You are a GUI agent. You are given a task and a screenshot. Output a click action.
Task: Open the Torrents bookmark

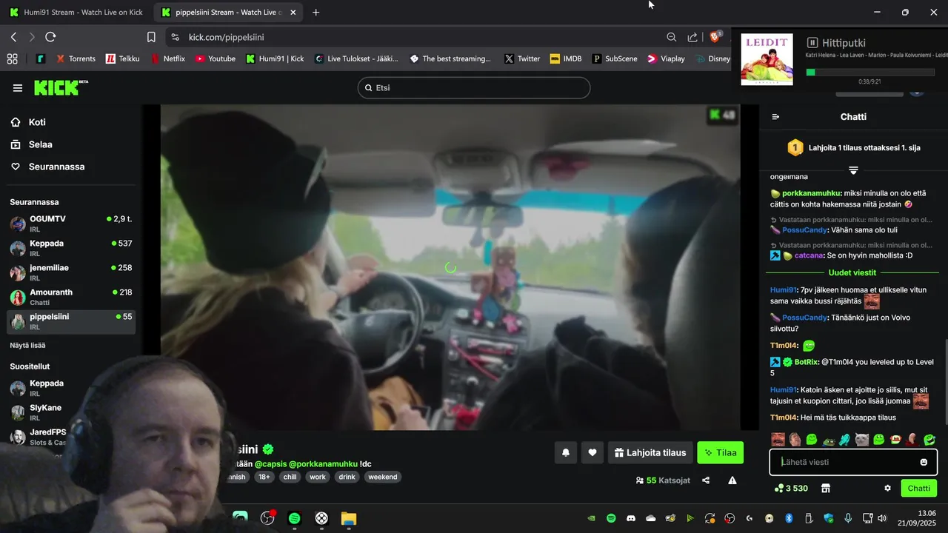pos(76,58)
